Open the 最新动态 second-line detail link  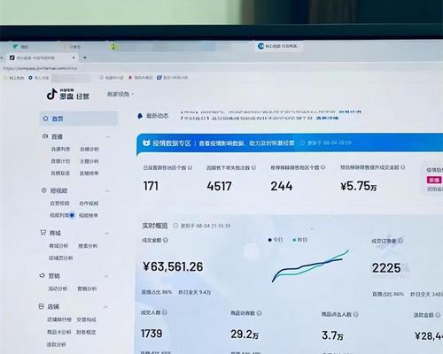click(x=327, y=118)
